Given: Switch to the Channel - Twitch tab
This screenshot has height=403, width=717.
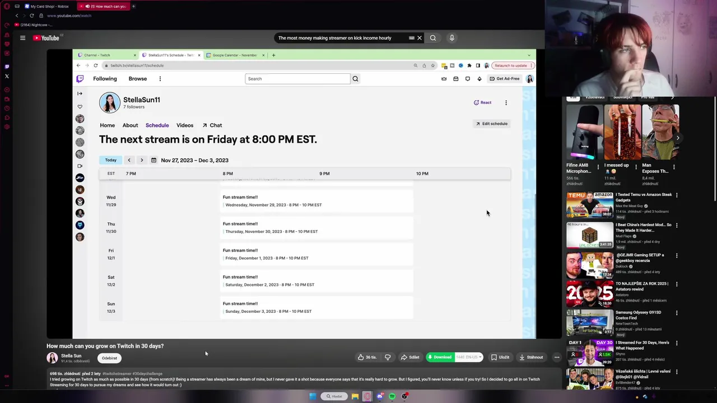Looking at the screenshot, I should point(107,55).
